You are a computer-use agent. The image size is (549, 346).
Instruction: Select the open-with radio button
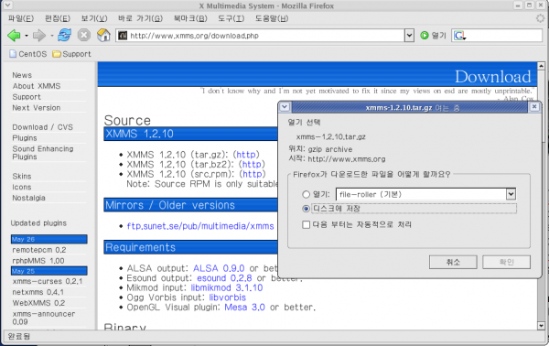pos(306,194)
